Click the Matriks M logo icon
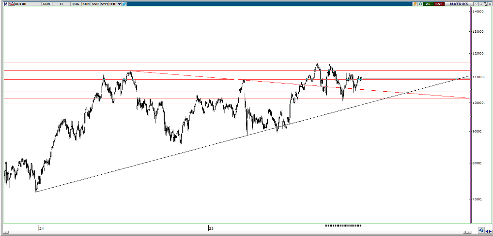The width and height of the screenshot is (493, 236). tap(6, 4)
